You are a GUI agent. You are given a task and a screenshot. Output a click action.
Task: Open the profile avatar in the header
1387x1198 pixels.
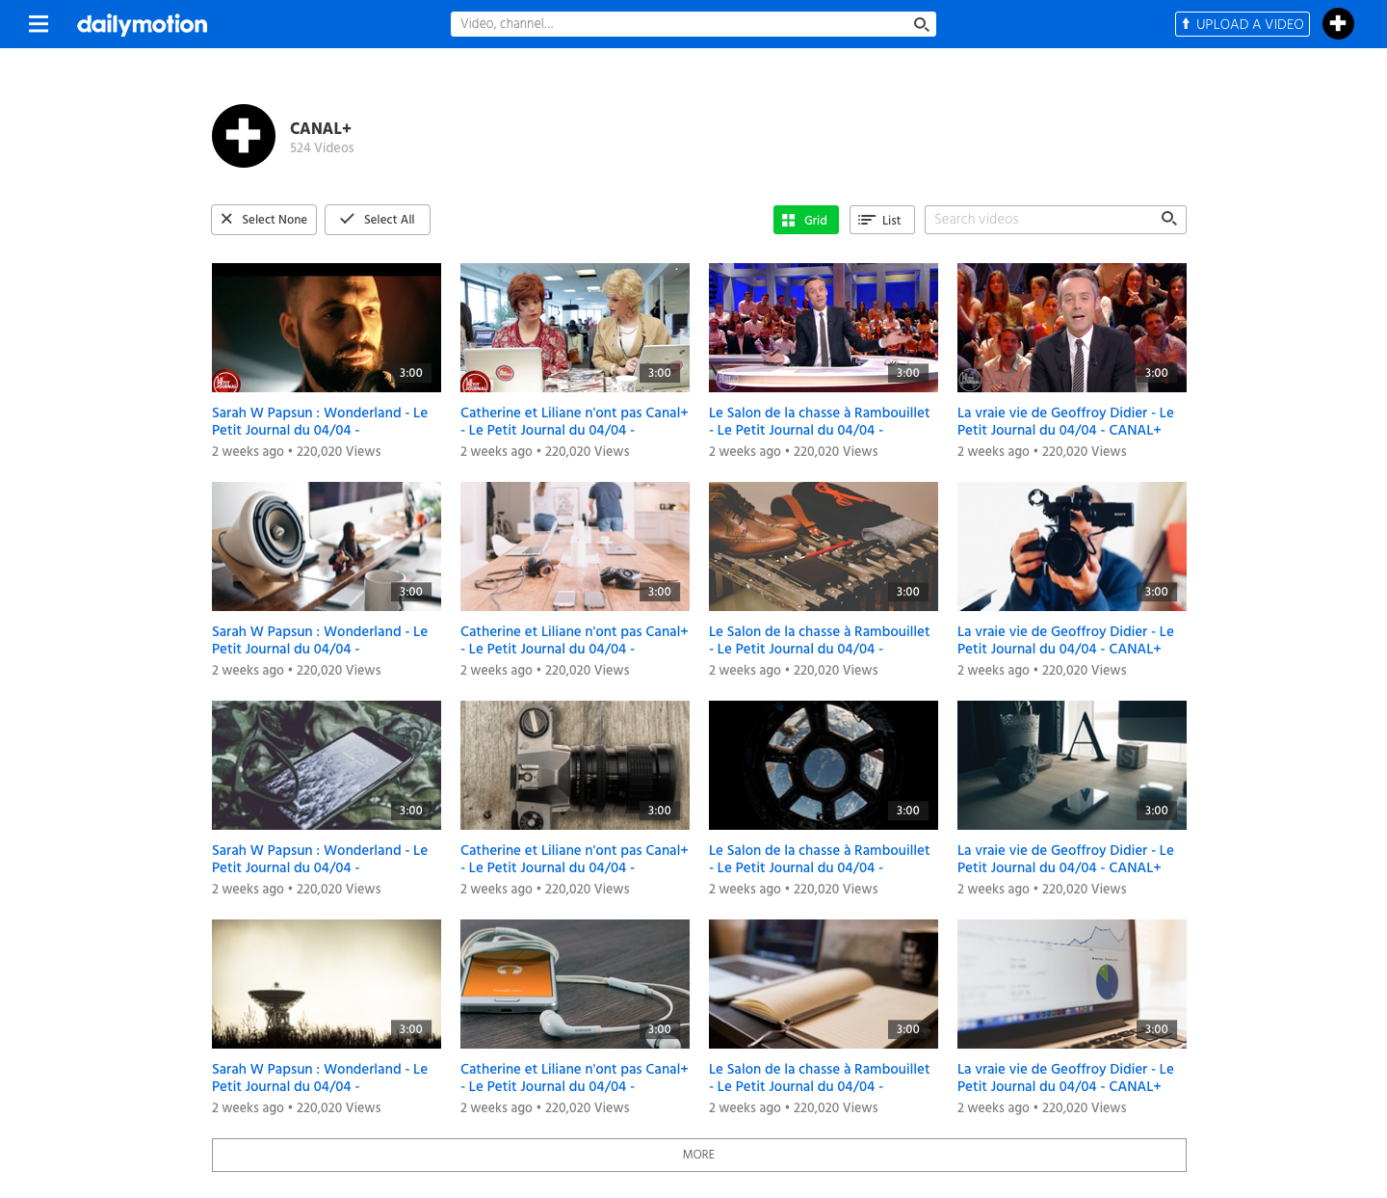pyautogui.click(x=1338, y=24)
